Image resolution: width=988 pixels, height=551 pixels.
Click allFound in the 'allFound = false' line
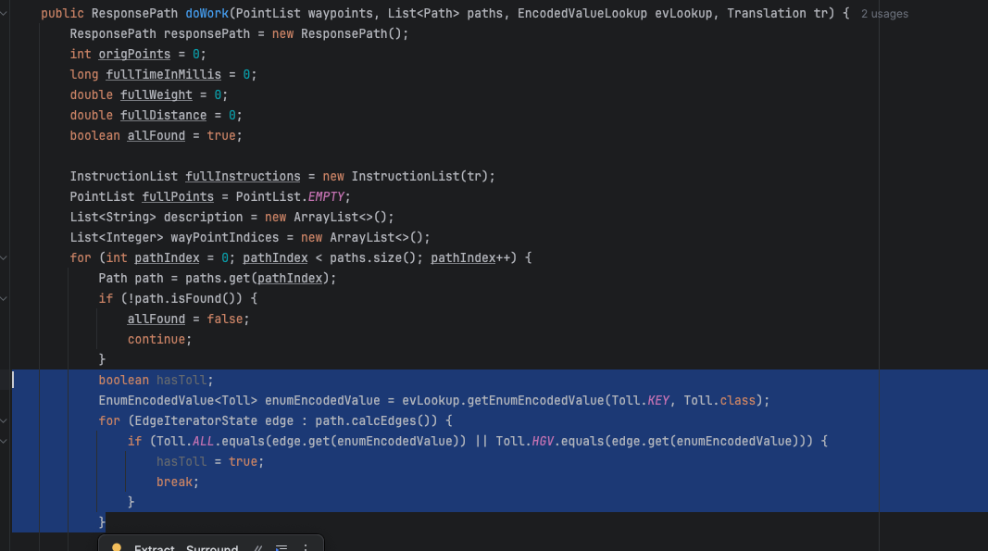(156, 319)
